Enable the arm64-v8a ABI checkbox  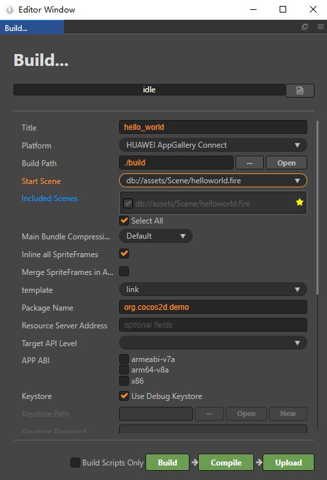coord(124,370)
